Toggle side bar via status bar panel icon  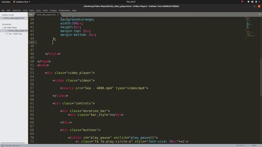(x=3, y=145)
